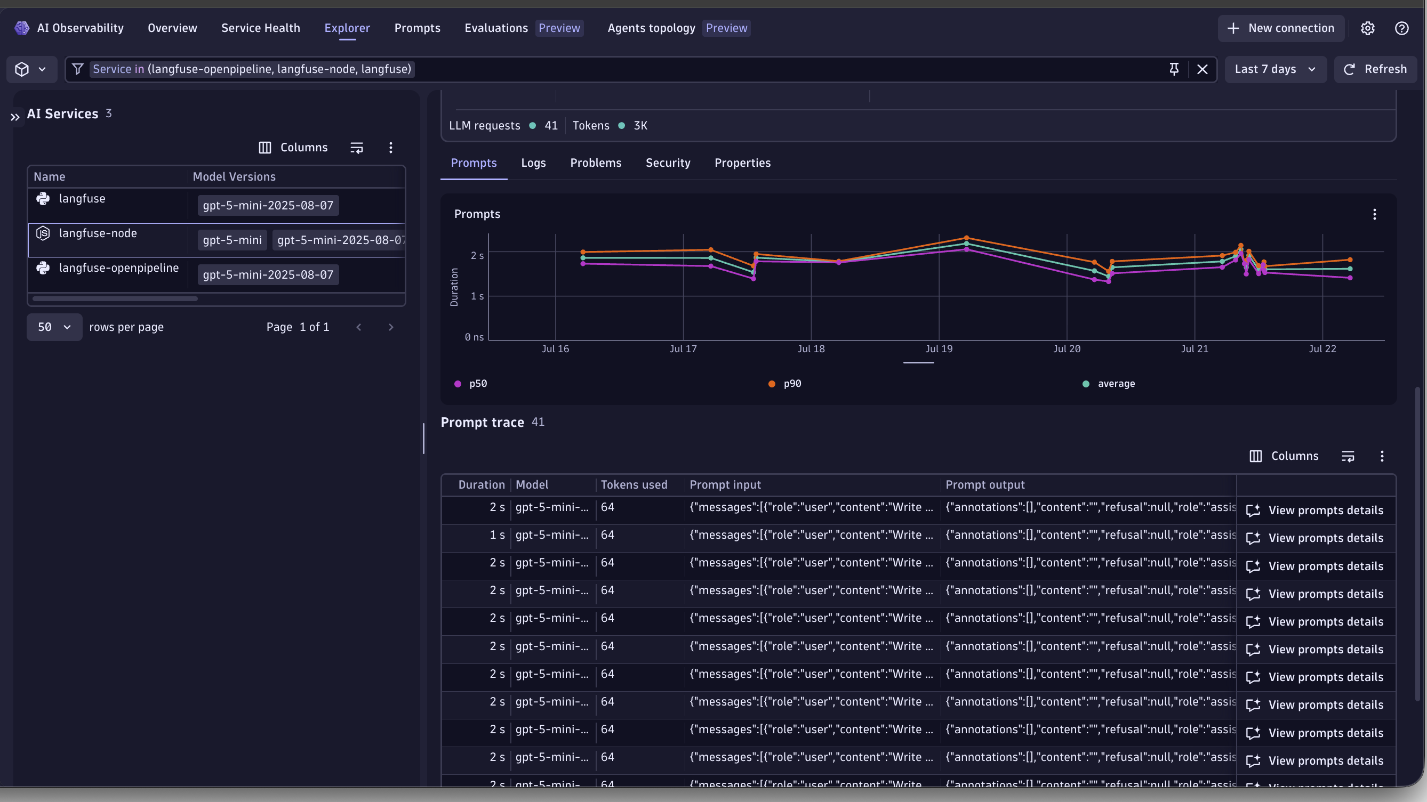Click the AI Services horizontal scrollbar
Viewport: 1427px width, 802px height.
click(x=115, y=299)
